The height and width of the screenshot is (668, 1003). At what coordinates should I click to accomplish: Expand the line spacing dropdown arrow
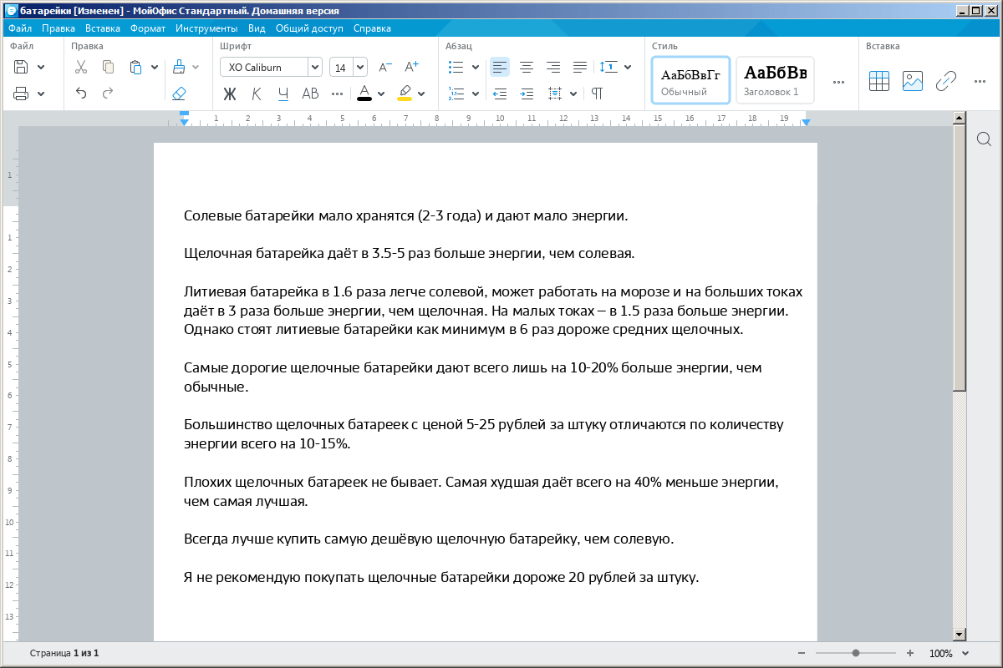coord(627,67)
